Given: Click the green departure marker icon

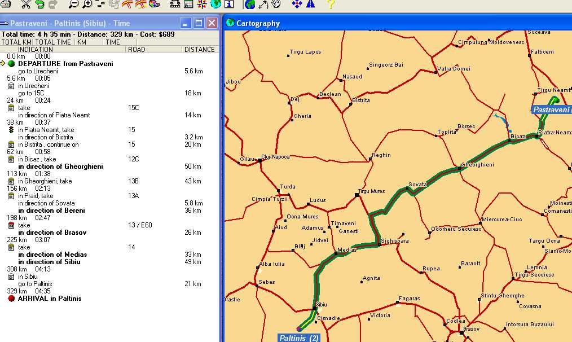Looking at the screenshot, I should (x=11, y=64).
